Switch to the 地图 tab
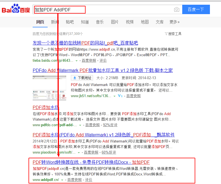Screen dimensions: 221x184 (145, 22)
